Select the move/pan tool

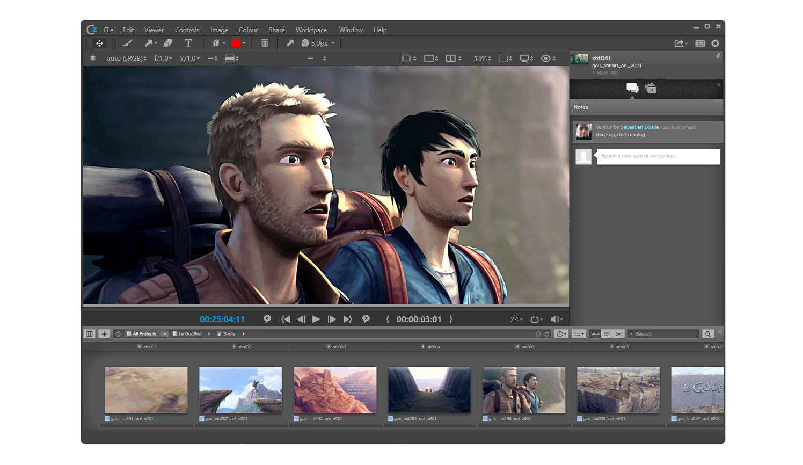tap(99, 43)
